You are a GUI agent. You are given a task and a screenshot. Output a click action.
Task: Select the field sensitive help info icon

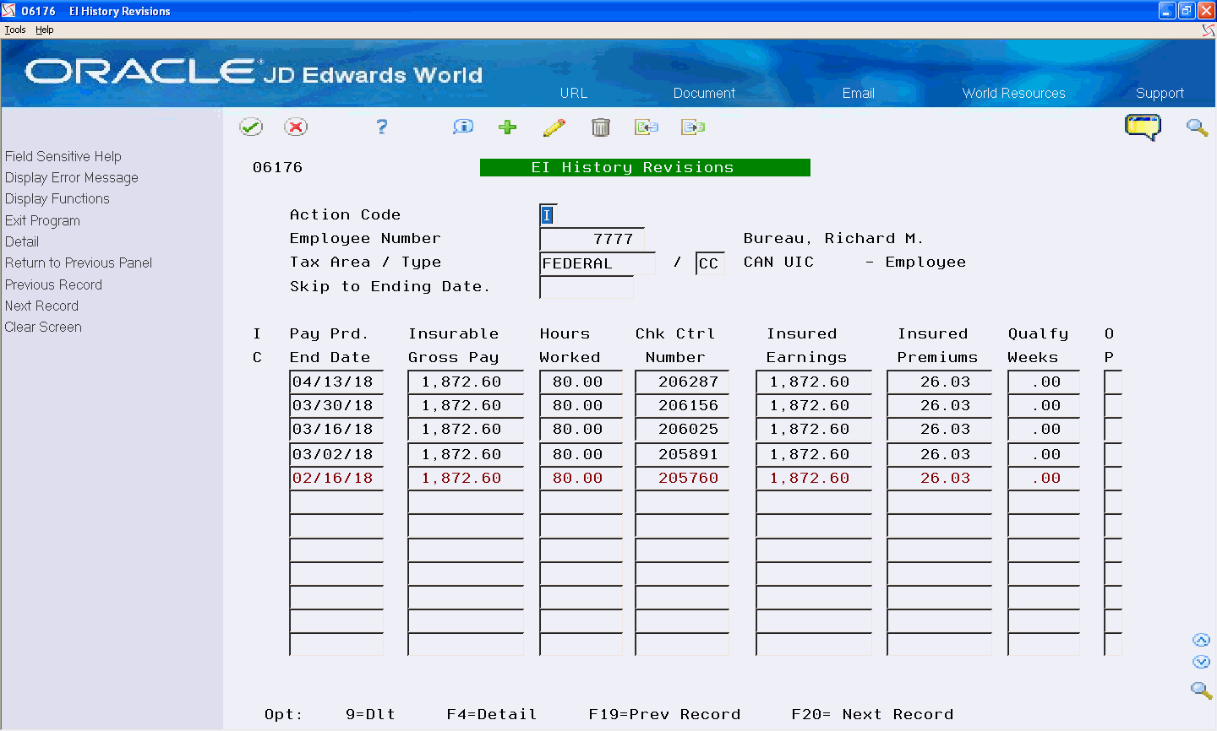tap(462, 127)
